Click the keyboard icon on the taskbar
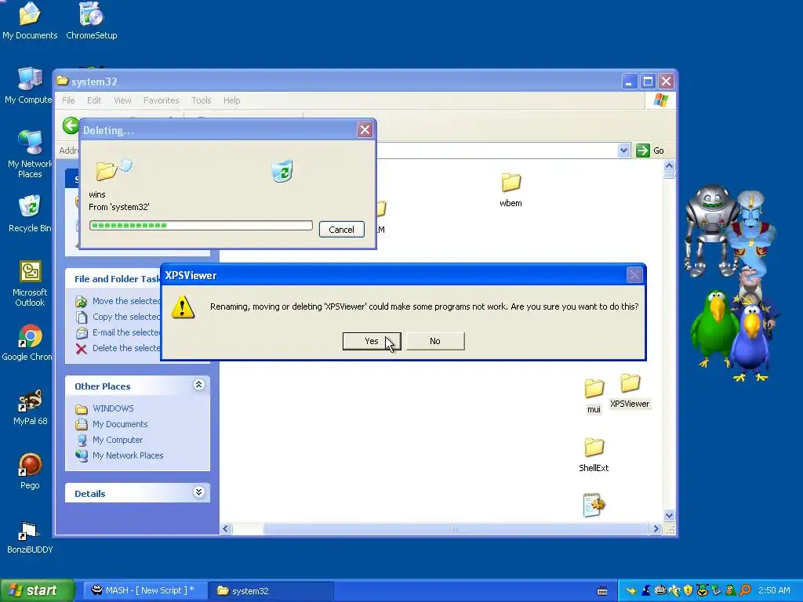The image size is (803, 602). (x=602, y=591)
